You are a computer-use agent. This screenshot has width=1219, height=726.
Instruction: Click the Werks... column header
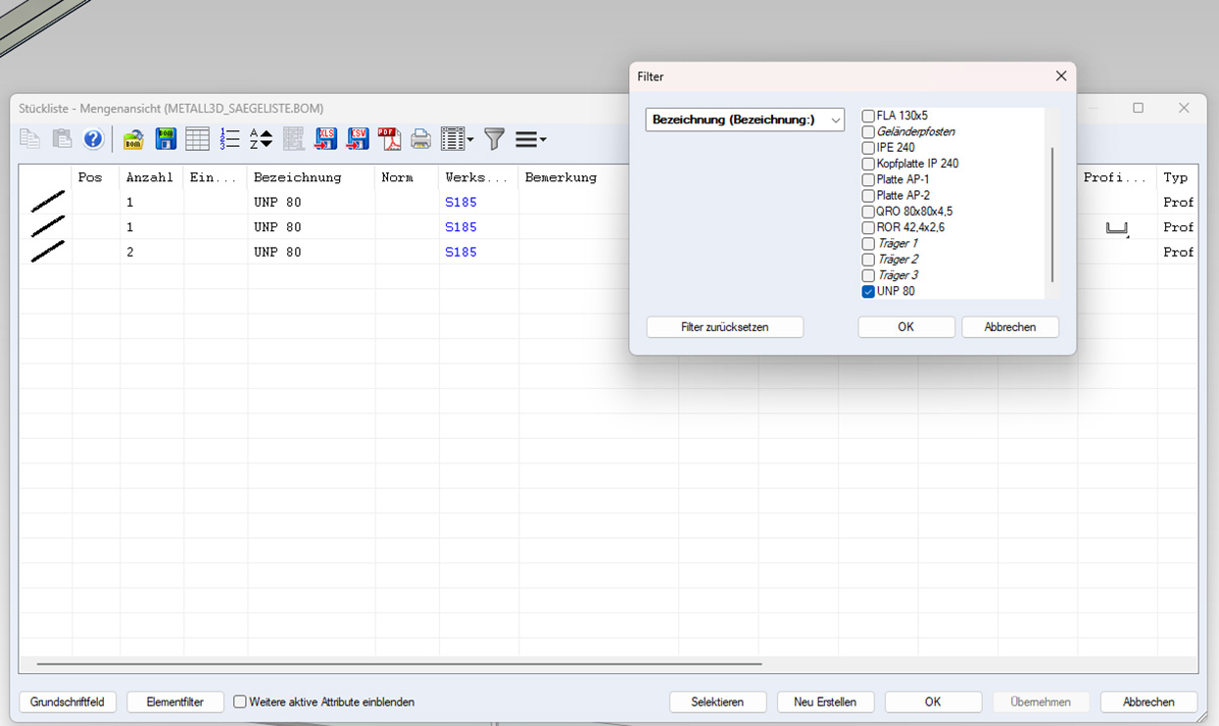[x=479, y=177]
